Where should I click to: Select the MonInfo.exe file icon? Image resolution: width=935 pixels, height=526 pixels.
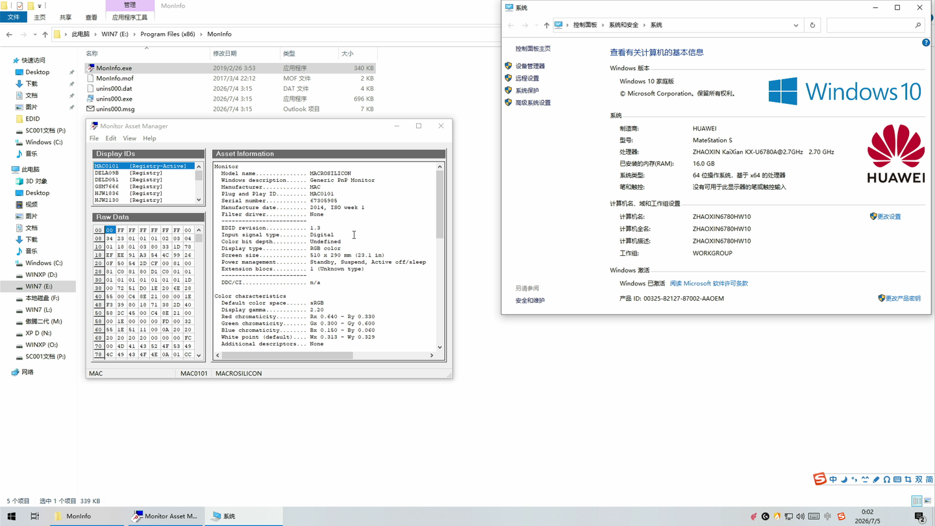pos(90,68)
